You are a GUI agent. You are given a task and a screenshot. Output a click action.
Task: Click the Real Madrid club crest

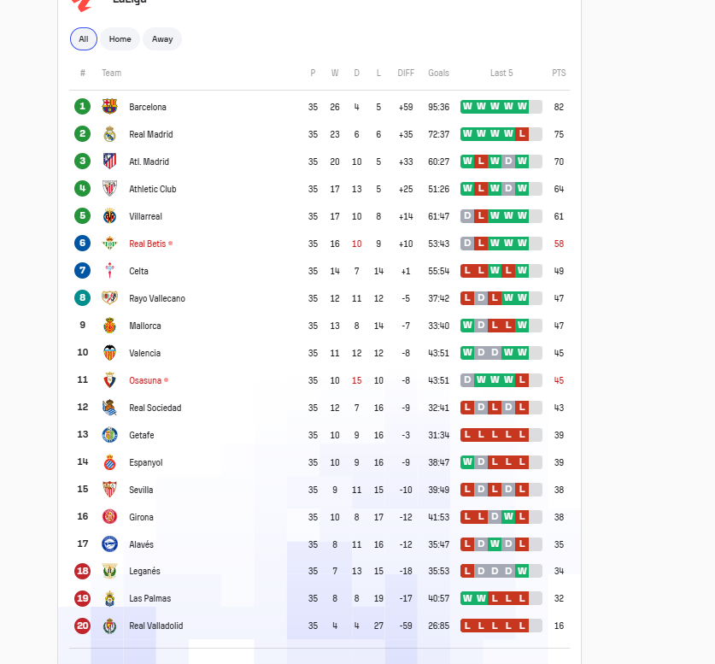coord(109,134)
